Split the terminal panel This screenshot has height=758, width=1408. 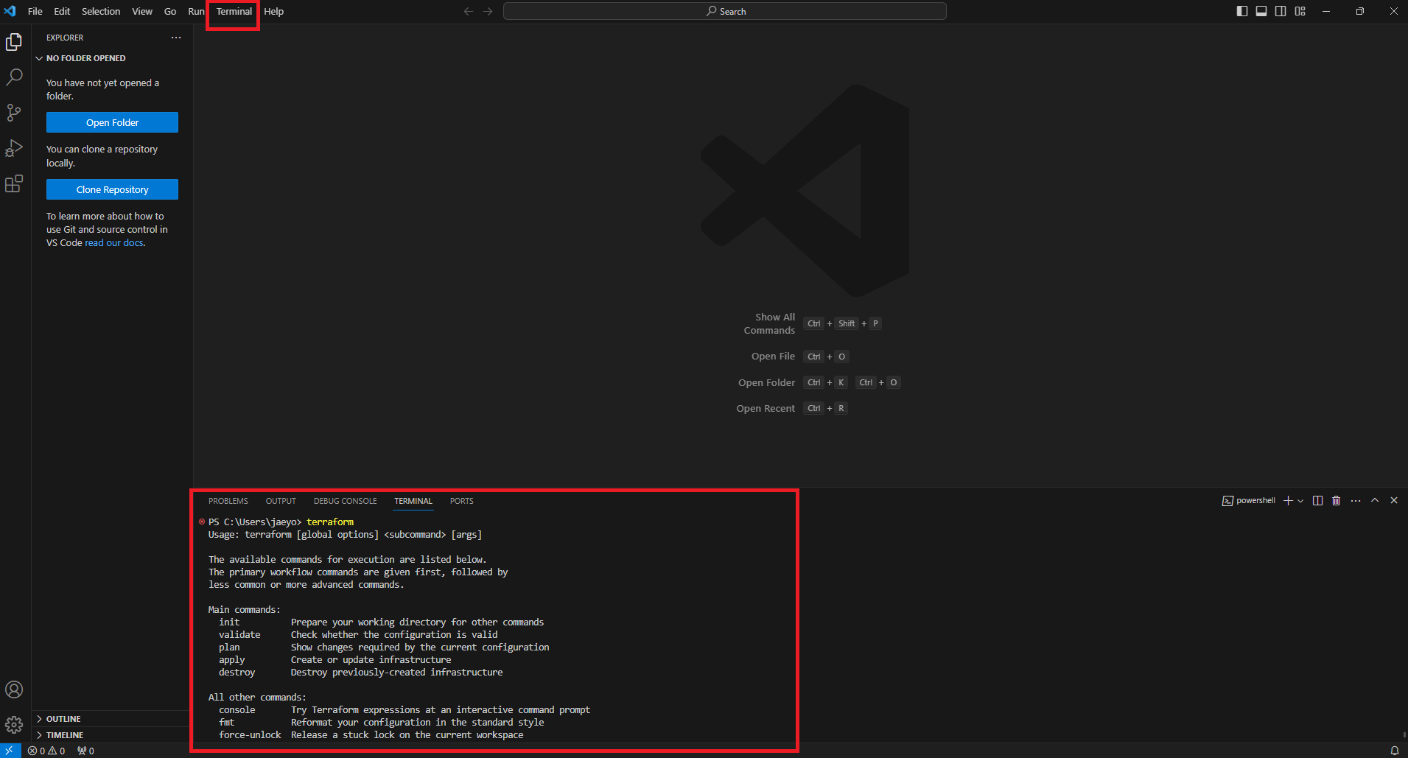click(x=1317, y=500)
